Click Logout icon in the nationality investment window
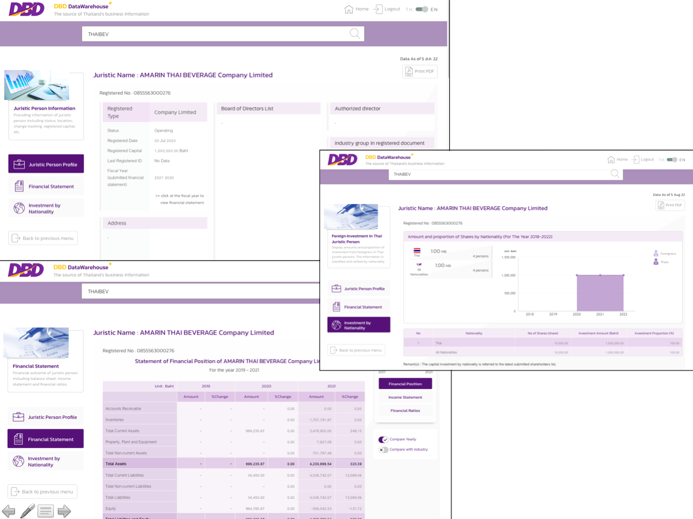 point(636,160)
